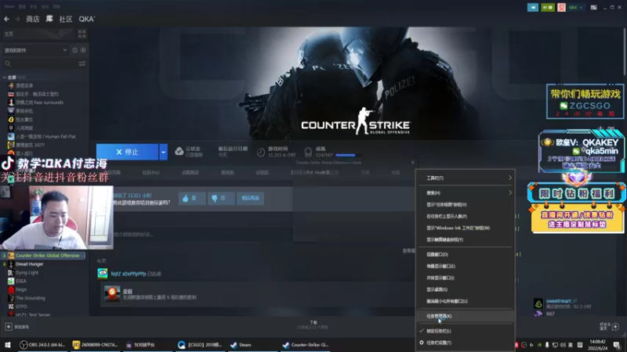Screen dimensions: 627x352
Task: Collapse the 全部 games category
Action: 5,77
